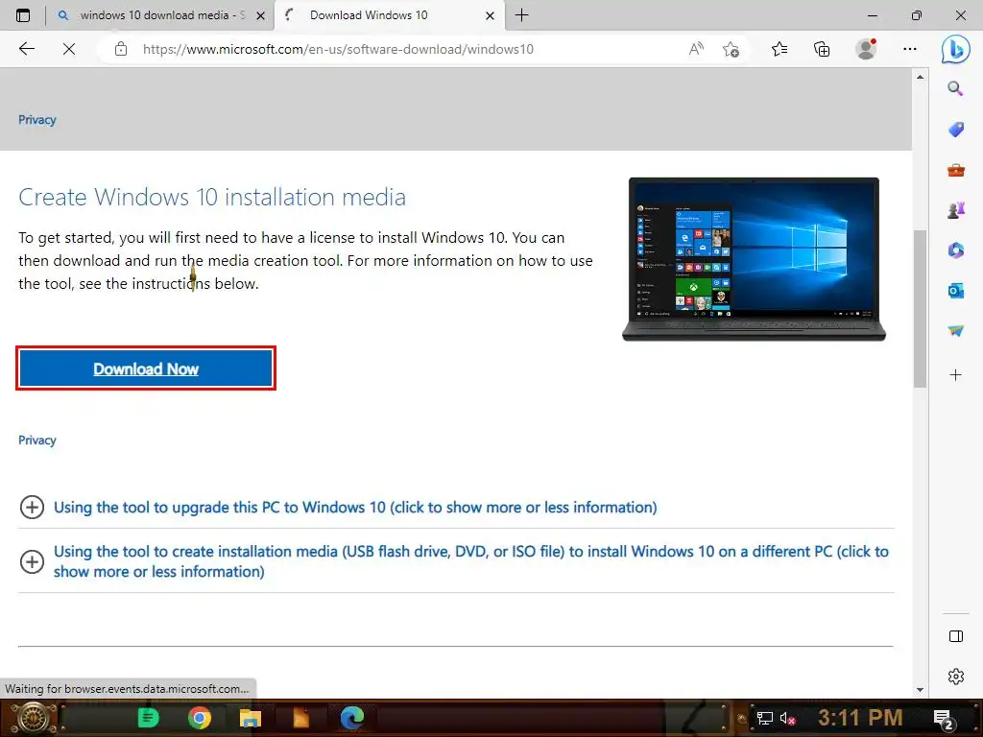Open a new tab with the plus button
This screenshot has height=737, width=983.
(521, 15)
